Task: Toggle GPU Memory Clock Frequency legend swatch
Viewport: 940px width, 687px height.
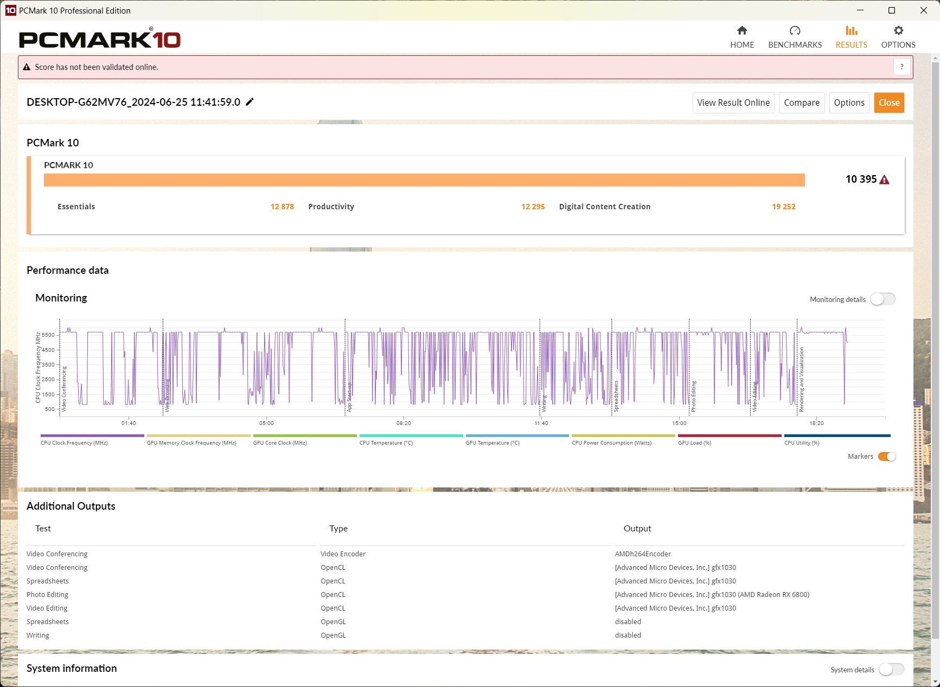Action: point(199,435)
